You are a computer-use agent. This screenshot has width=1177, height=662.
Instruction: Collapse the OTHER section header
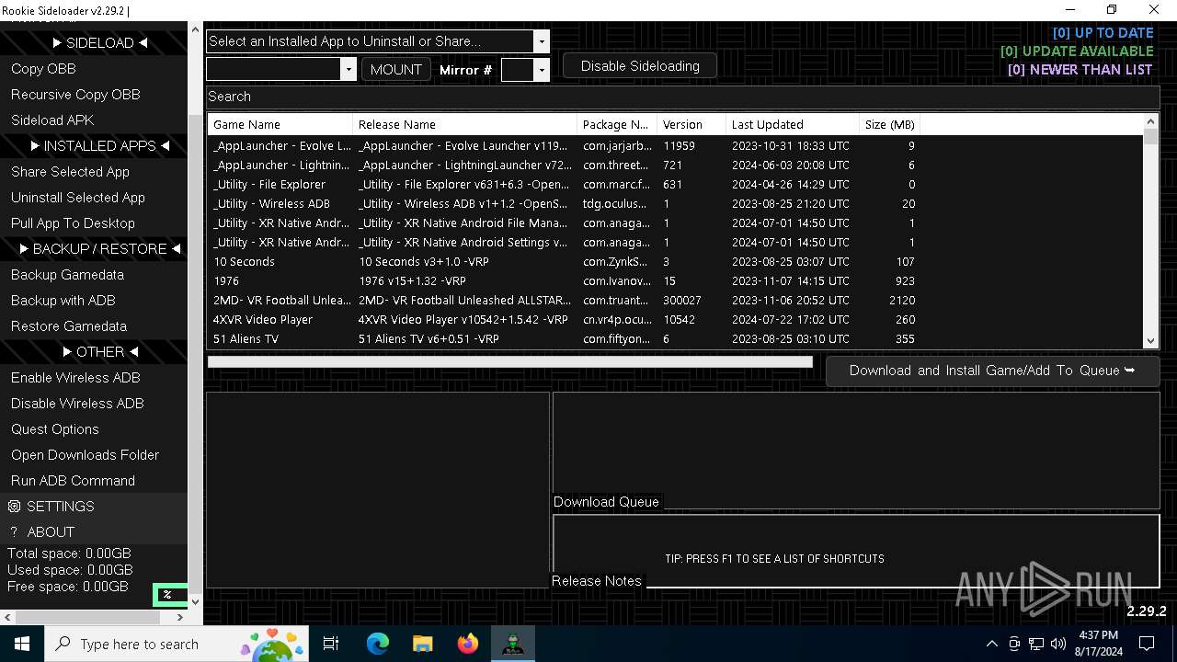click(94, 352)
